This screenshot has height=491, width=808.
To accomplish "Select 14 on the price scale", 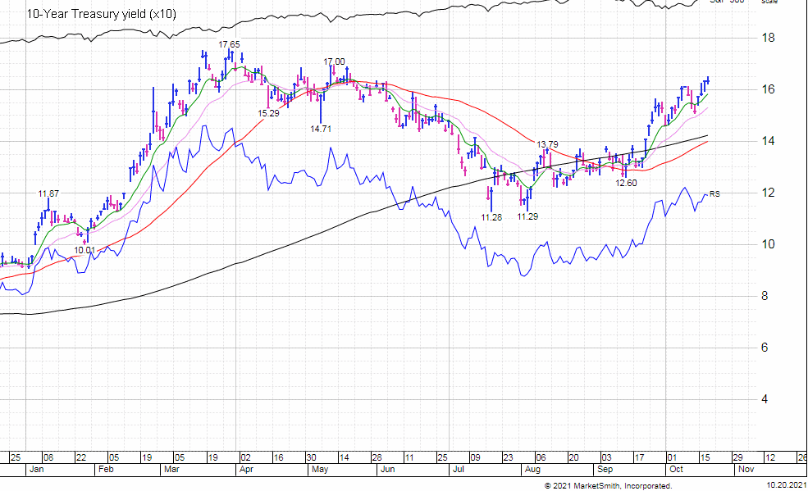I will tap(768, 141).
